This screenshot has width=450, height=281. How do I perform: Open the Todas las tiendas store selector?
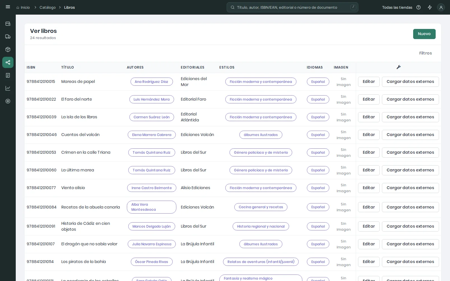397,7
